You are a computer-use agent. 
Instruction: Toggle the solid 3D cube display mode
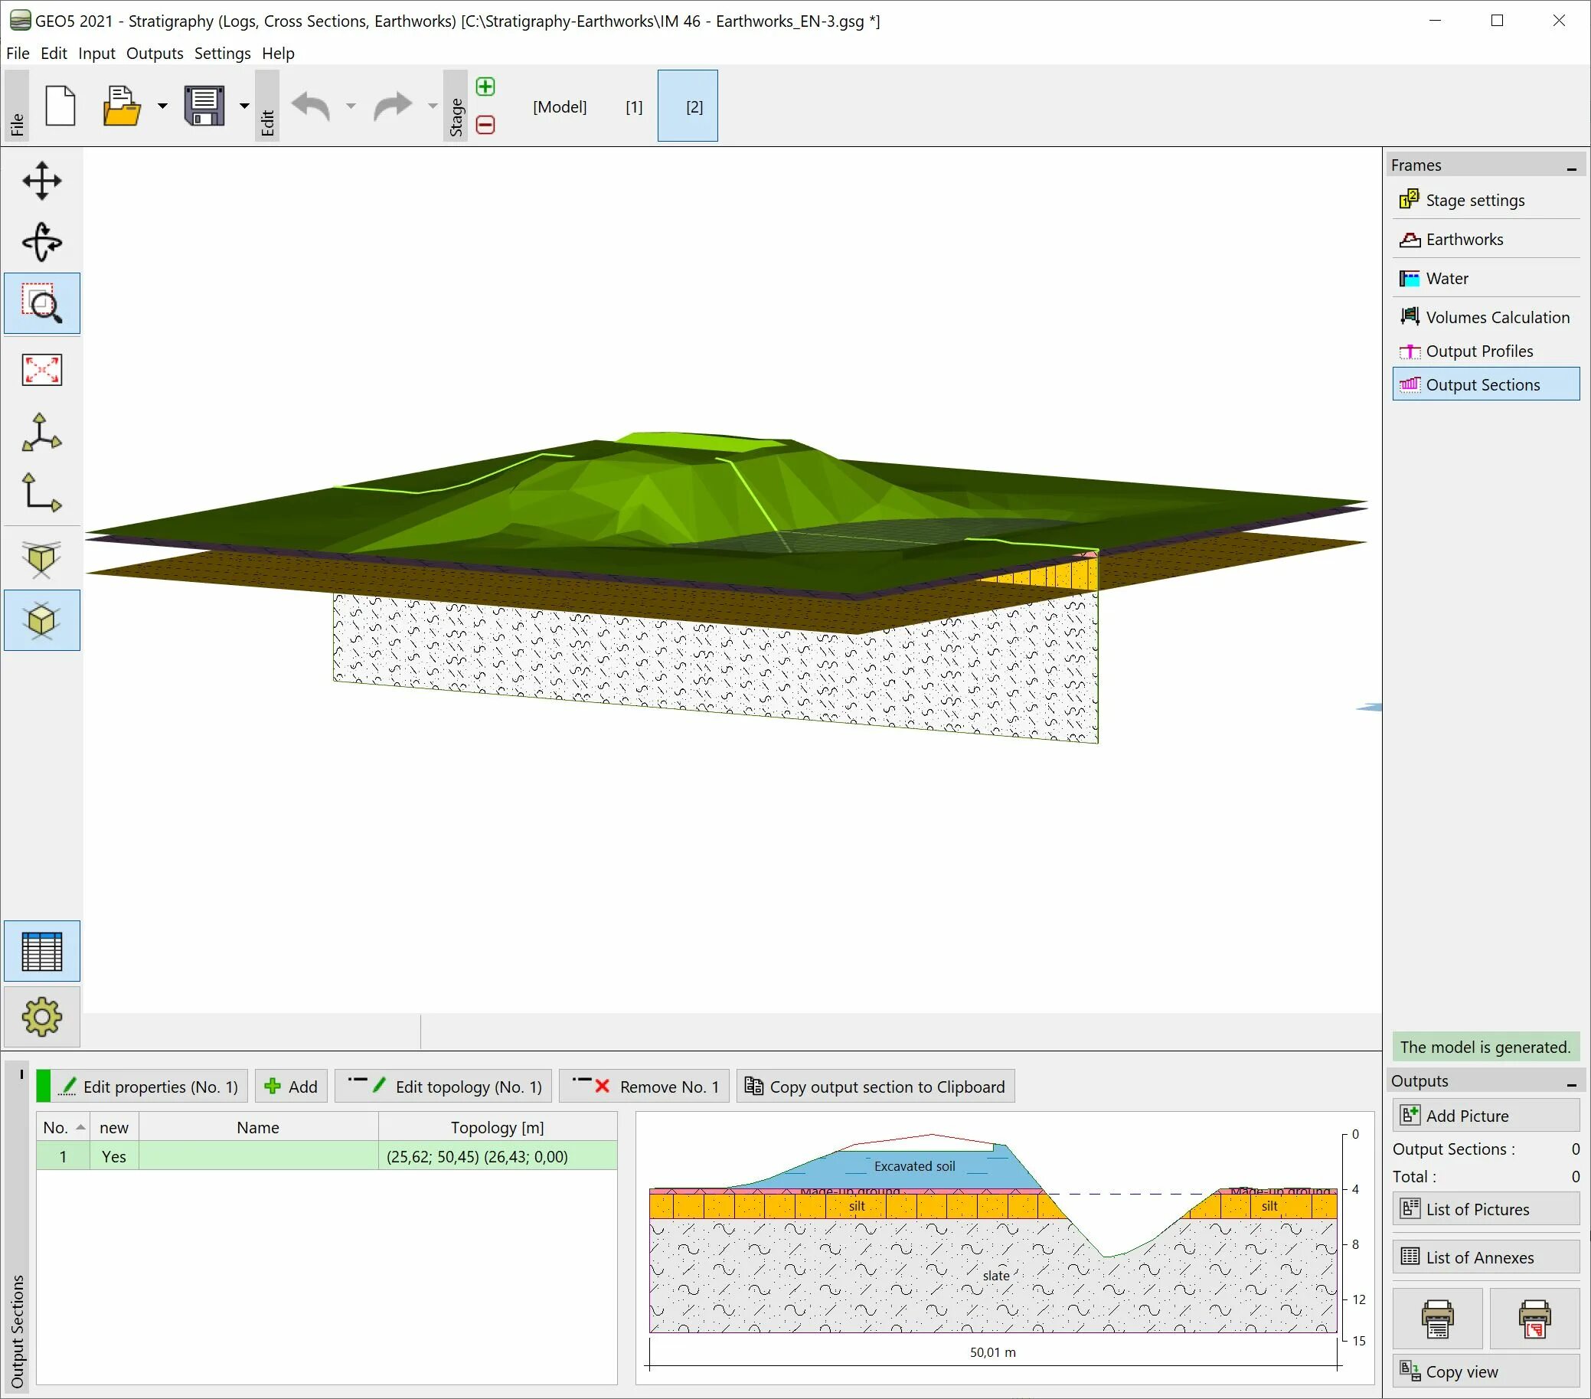(42, 620)
